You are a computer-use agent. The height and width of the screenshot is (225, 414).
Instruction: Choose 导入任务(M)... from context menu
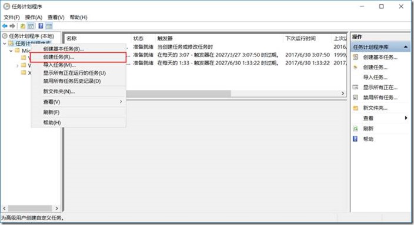[x=78, y=65]
